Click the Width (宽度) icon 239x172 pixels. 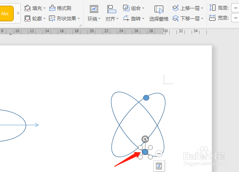pyautogui.click(x=212, y=18)
